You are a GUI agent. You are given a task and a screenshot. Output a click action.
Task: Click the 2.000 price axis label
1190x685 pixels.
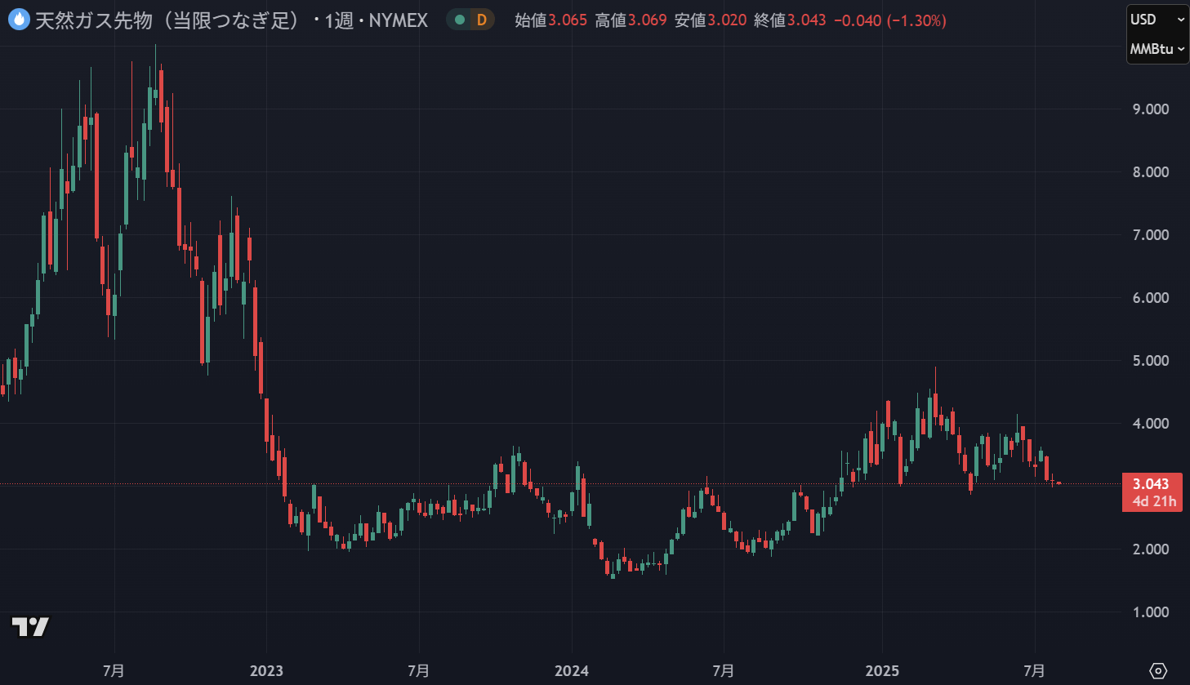click(1151, 549)
